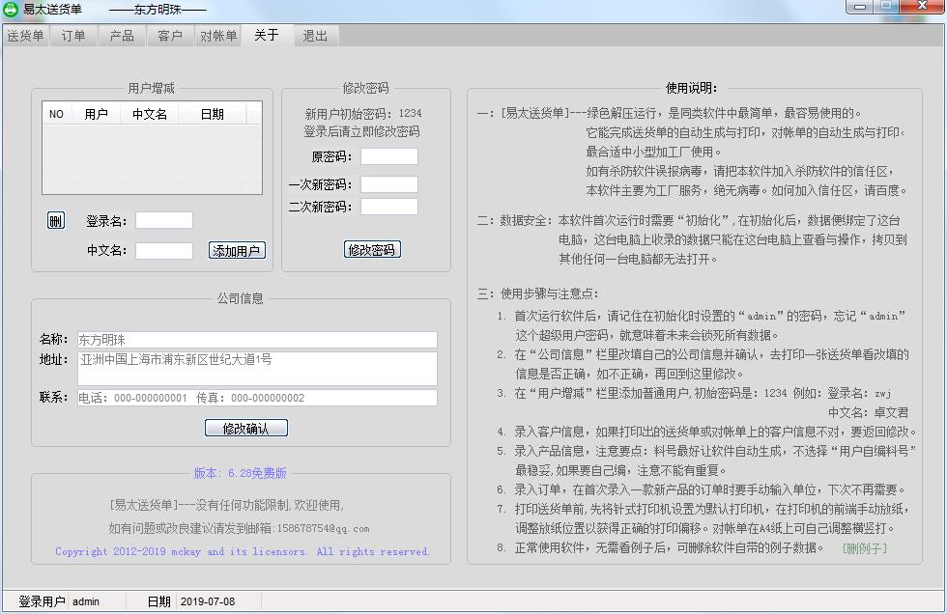Focus the 中文名 input field

tap(163, 250)
